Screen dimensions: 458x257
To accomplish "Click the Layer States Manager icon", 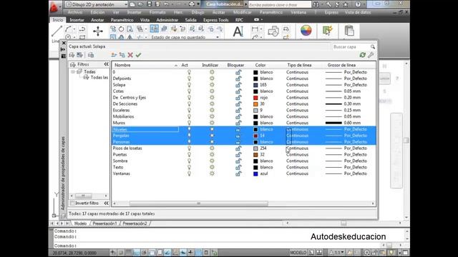I will click(x=91, y=55).
